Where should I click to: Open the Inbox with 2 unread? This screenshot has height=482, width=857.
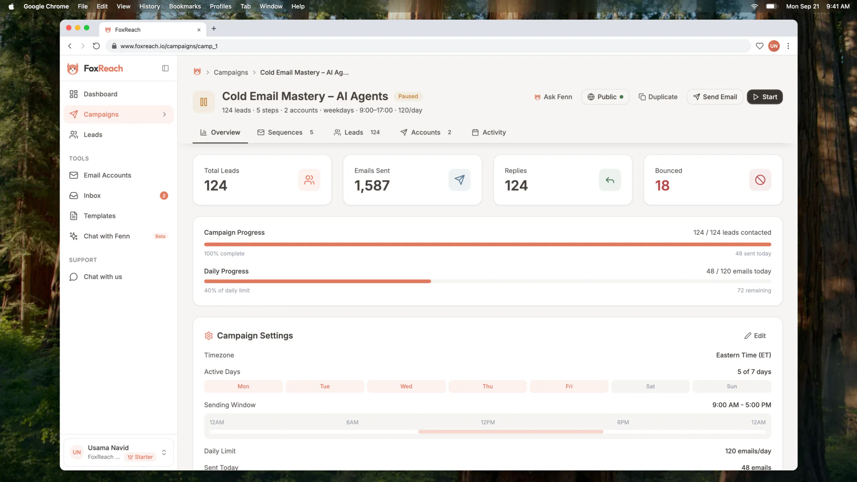tap(119, 196)
